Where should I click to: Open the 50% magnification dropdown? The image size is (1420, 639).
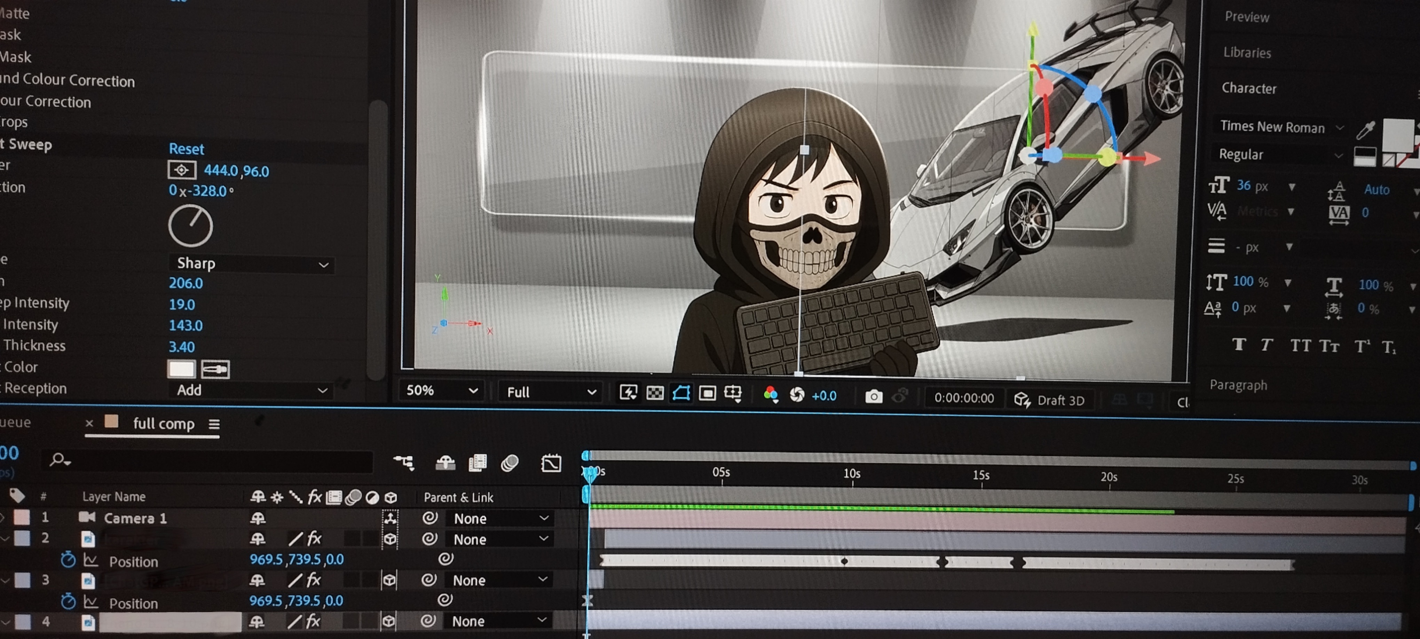(x=441, y=390)
